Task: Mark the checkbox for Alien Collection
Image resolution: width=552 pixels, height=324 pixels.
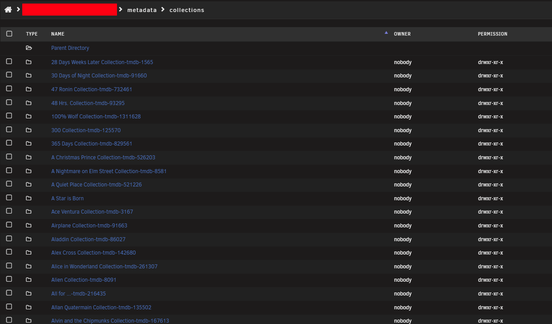Action: tap(9, 279)
